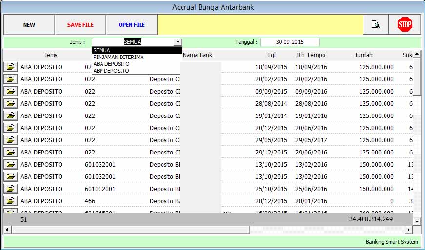Open folder icon for row dated 28/12/2015
Image resolution: width=425 pixels, height=250 pixels.
pos(11,201)
